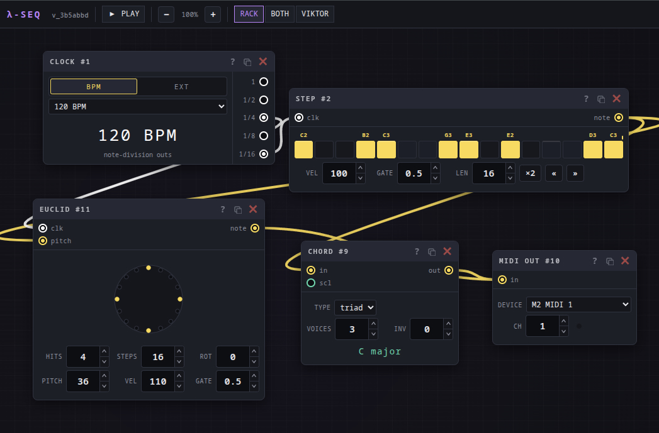Open help for Chord #9

tap(417, 251)
